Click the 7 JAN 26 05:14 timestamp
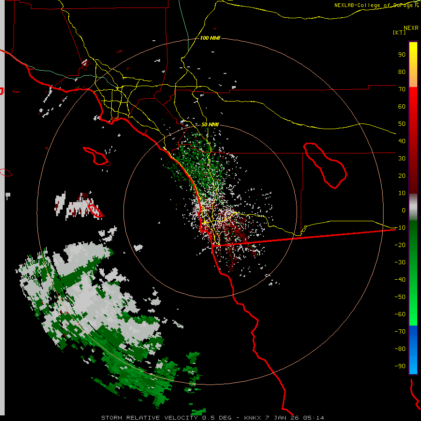421x421 pixels. (295, 418)
